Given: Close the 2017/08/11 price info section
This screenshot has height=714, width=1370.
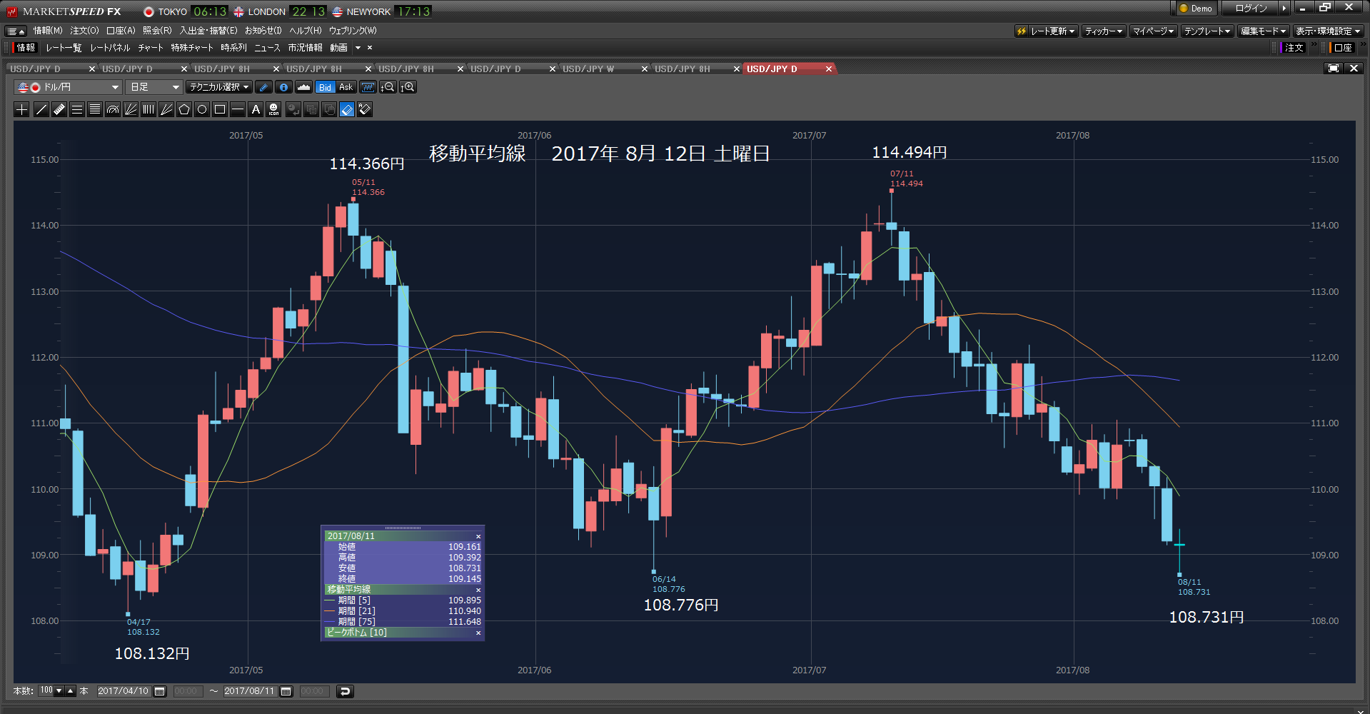Looking at the screenshot, I should pyautogui.click(x=478, y=536).
